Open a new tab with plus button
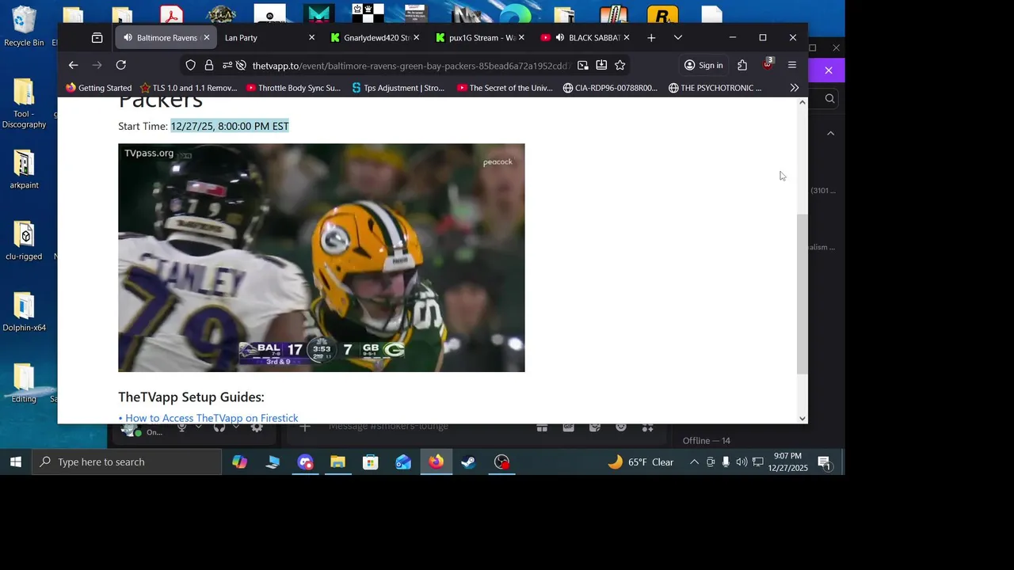The width and height of the screenshot is (1014, 570). click(x=651, y=37)
